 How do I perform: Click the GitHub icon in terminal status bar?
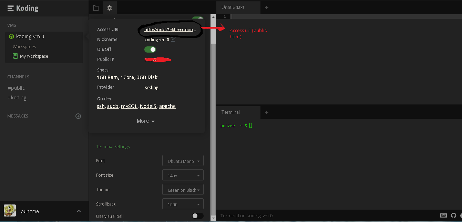(453, 215)
